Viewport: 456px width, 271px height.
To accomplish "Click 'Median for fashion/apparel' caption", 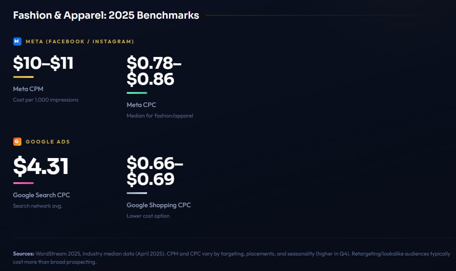I will (159, 116).
